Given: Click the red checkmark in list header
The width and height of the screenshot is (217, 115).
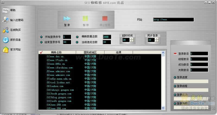Looking at the screenshot, I should click(41, 52).
